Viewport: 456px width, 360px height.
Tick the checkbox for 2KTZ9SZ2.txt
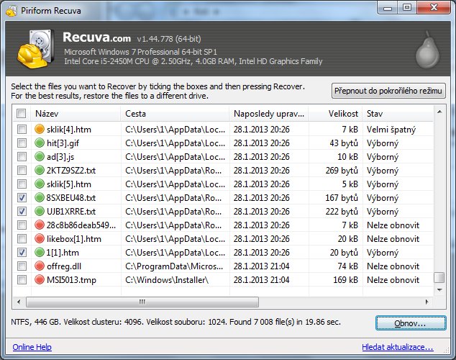tap(22, 170)
